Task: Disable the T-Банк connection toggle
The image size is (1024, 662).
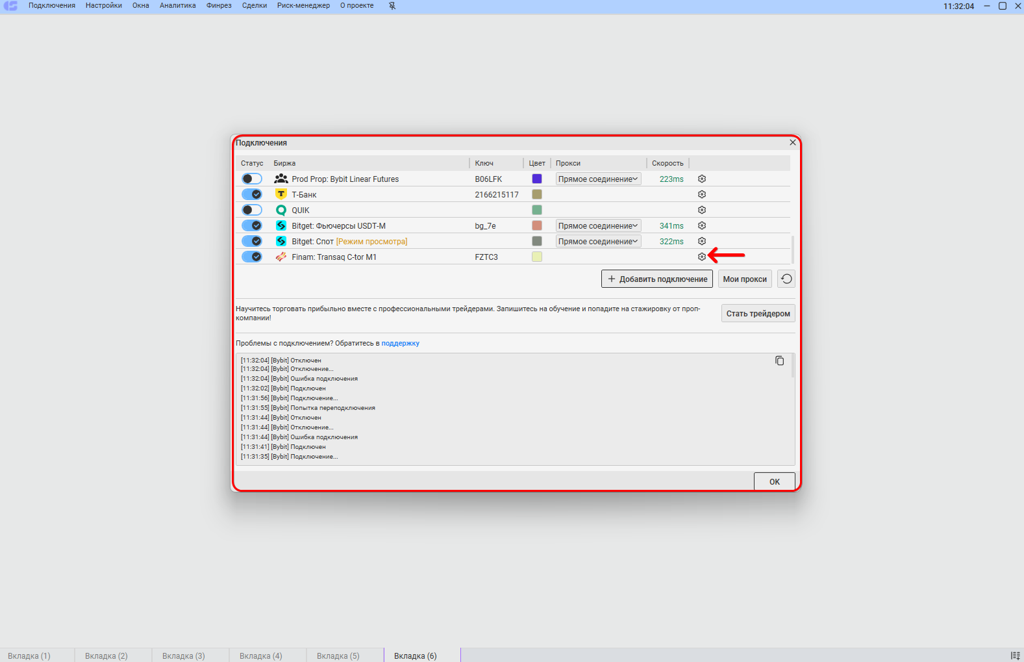Action: pyautogui.click(x=251, y=194)
